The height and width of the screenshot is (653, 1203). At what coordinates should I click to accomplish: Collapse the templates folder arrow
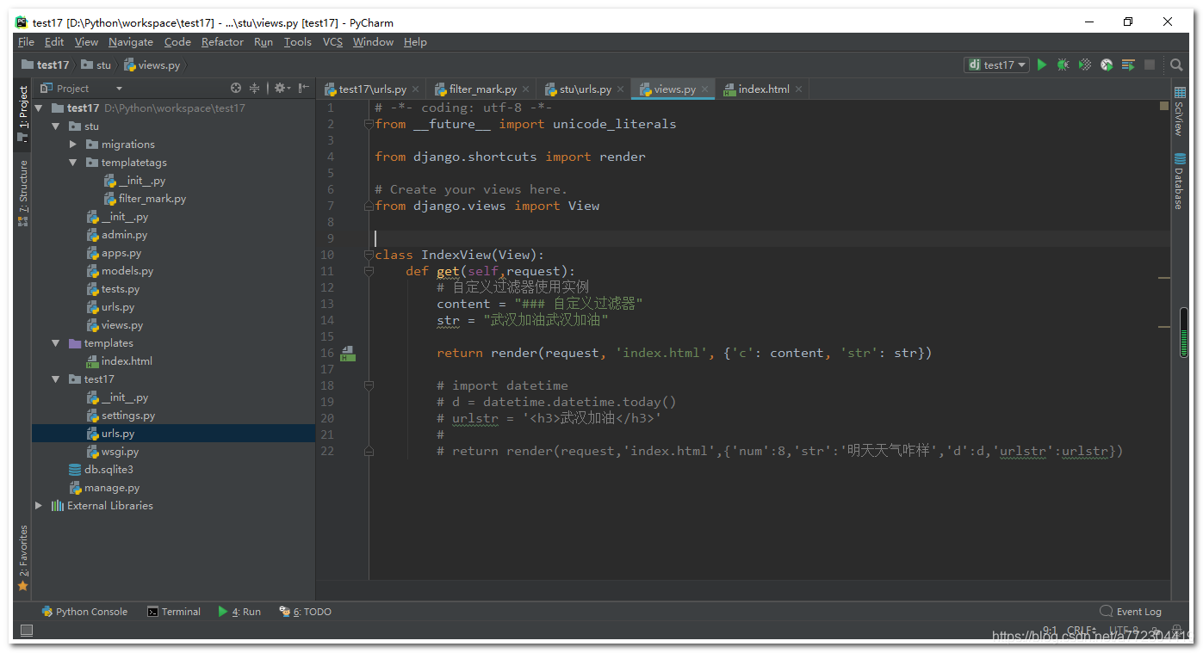[x=56, y=343]
